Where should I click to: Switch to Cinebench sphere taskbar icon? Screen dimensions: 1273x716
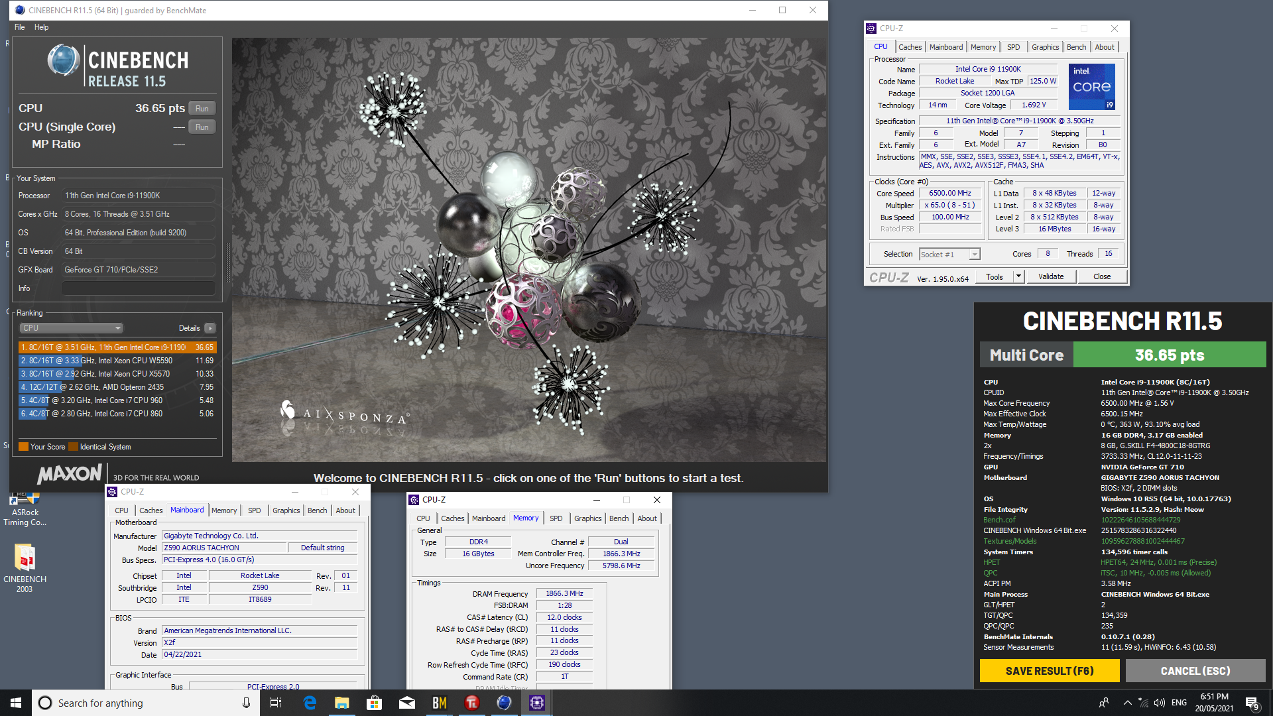504,703
